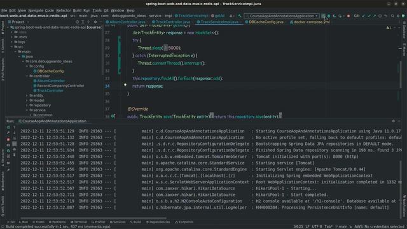Click the Git rollback undo icon
This screenshot has width=407, height=229.
[x=386, y=16]
